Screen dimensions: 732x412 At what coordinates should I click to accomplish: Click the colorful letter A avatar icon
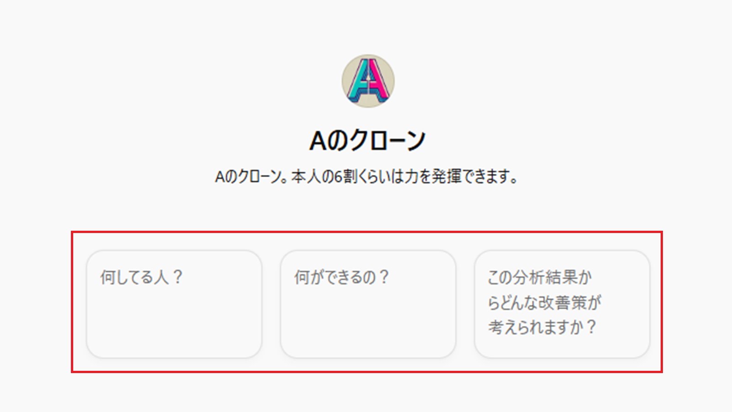[368, 81]
